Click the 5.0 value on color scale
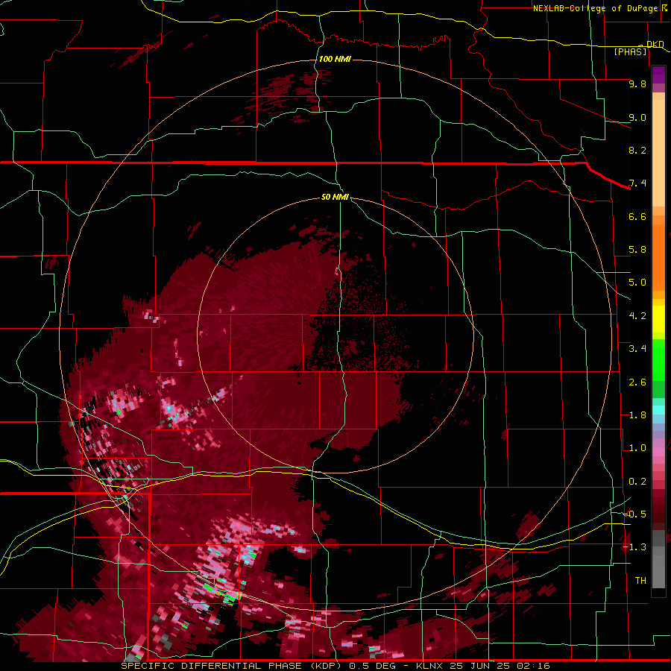Viewport: 671px width, 671px height. coord(637,283)
